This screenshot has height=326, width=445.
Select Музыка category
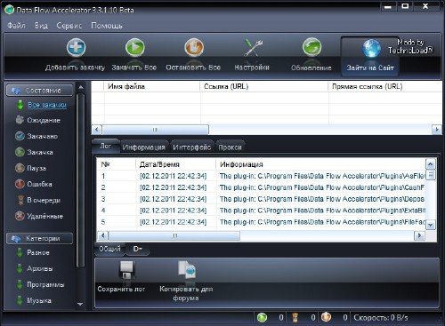click(x=39, y=300)
